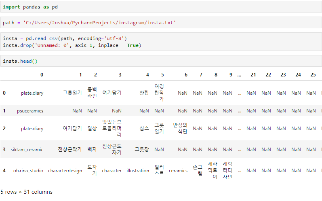This screenshot has height=201, width=322.
Task: Select column header 5
Action: coord(162,75)
